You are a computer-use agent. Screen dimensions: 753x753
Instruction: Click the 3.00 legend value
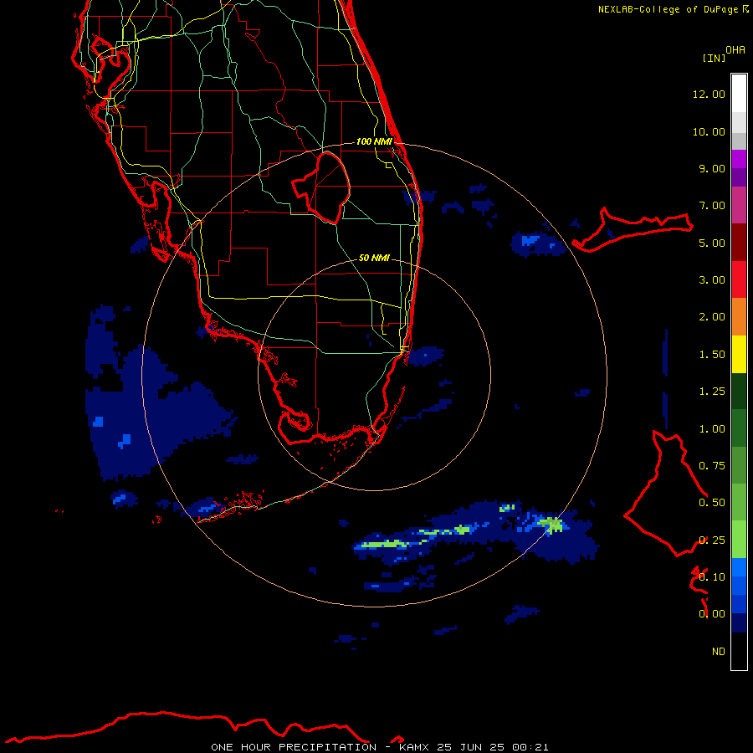pyautogui.click(x=712, y=280)
